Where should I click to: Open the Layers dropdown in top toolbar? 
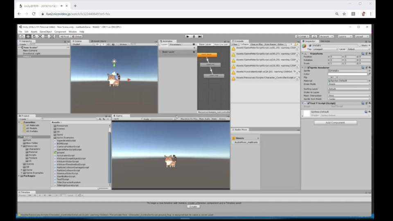[x=345, y=36]
